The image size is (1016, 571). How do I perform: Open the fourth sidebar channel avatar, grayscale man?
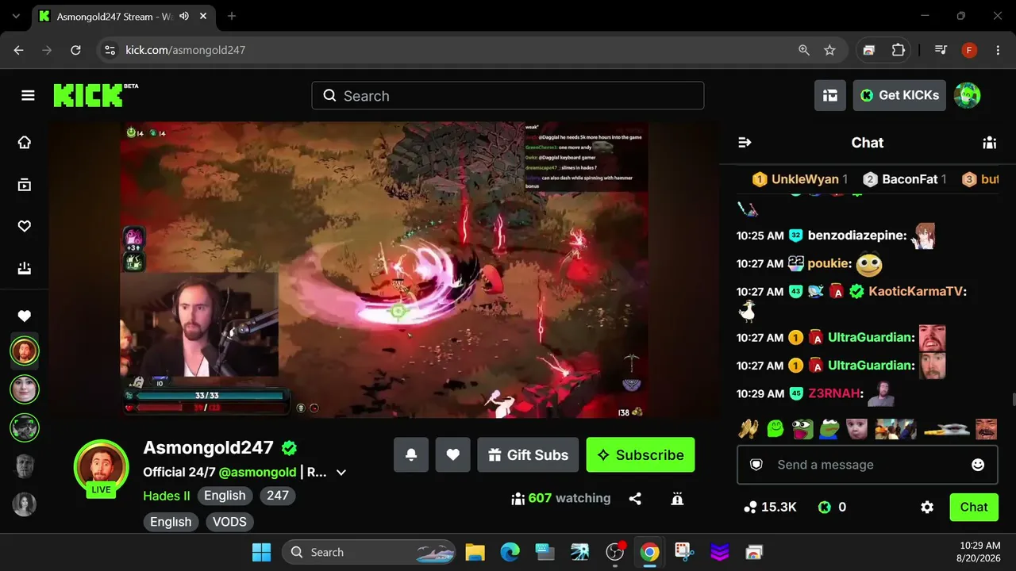[x=25, y=466]
